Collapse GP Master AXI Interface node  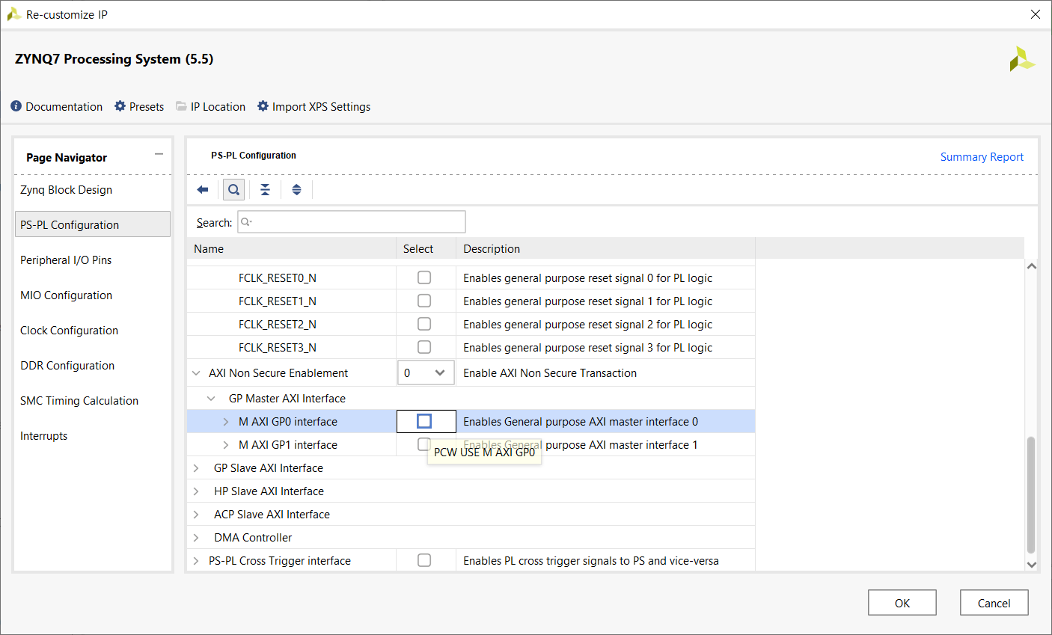pos(211,399)
